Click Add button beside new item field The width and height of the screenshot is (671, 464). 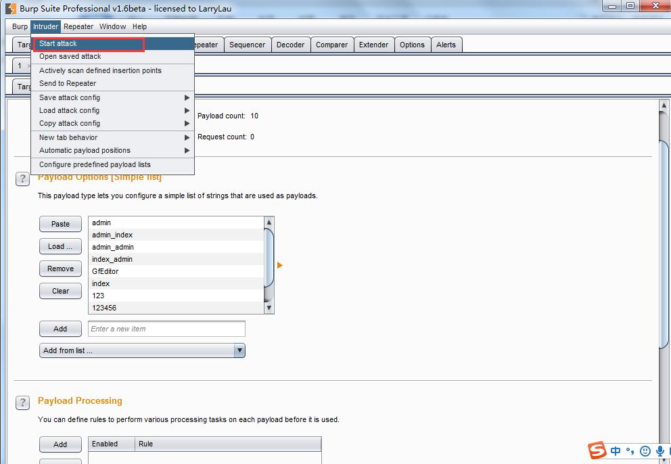(60, 329)
